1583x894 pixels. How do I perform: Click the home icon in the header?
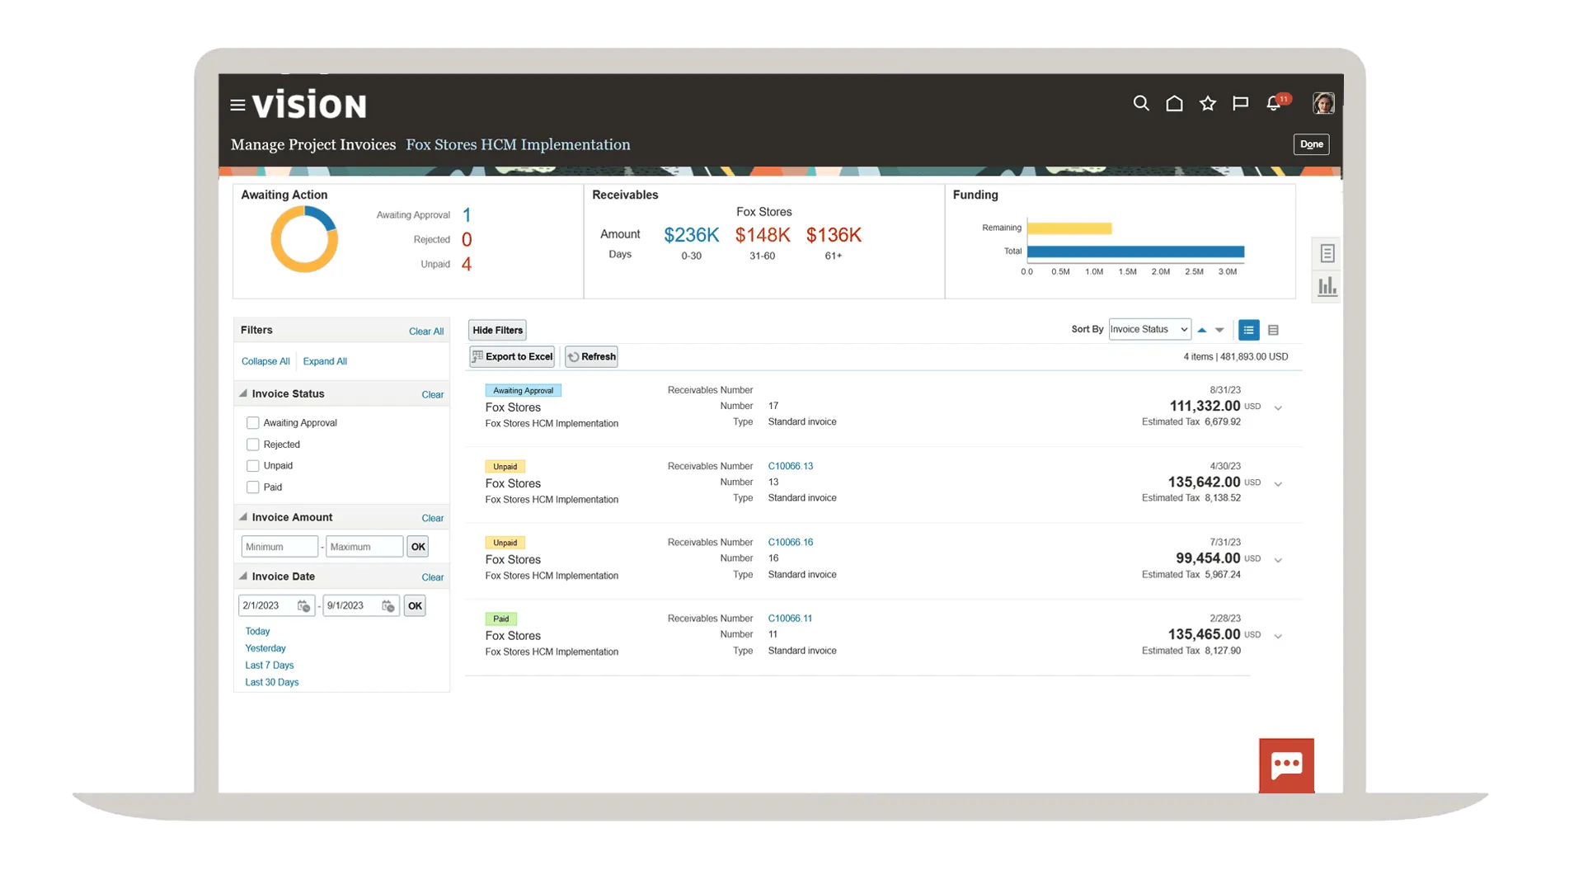[x=1174, y=103]
